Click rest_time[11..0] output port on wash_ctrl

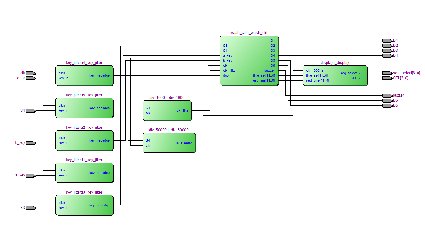pos(263,81)
